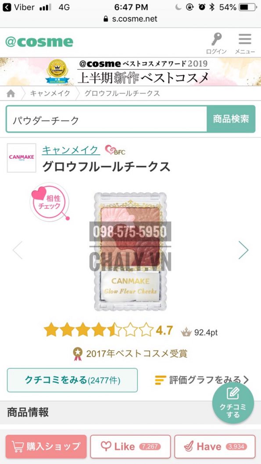The height and width of the screenshot is (464, 261).
Task: Click the CANMAKE brand logo thumbnail
Action: coord(21,158)
